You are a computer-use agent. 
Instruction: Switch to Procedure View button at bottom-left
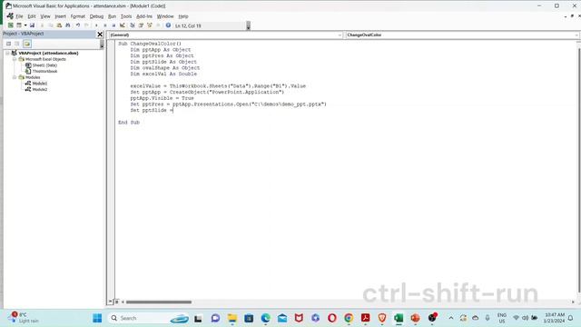(110, 302)
